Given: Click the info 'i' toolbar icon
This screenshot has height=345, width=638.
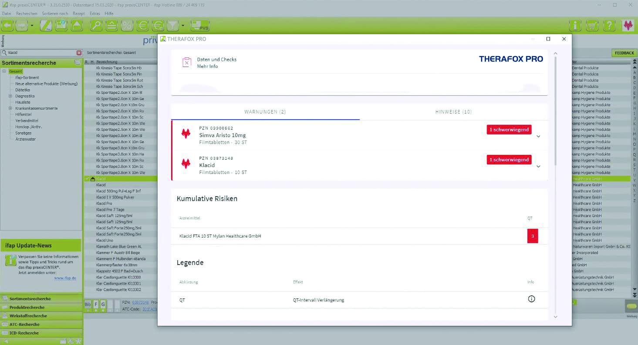Looking at the screenshot, I should coord(575,26).
